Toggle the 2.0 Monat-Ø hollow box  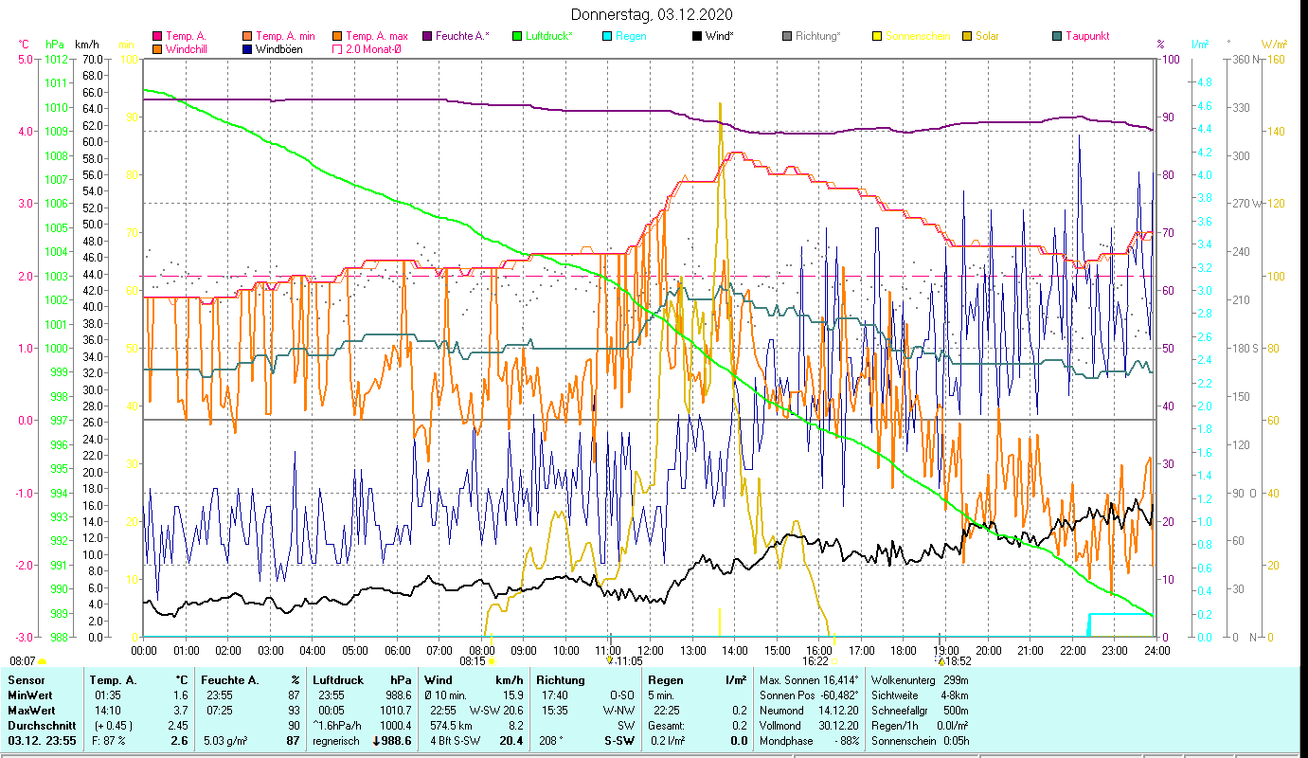tap(338, 49)
